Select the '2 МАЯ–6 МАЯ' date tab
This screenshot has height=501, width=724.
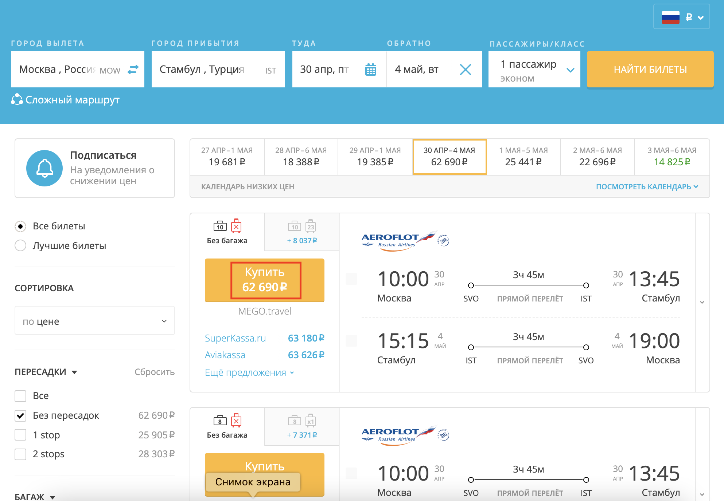click(x=598, y=157)
